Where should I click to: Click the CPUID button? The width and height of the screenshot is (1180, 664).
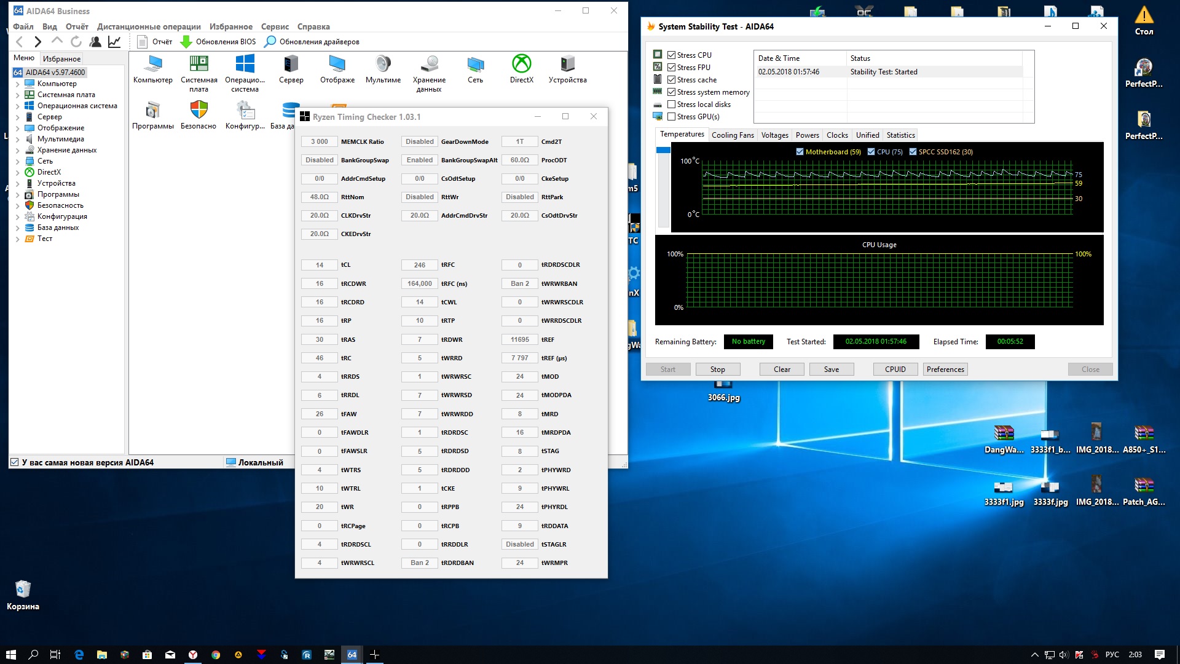895,370
